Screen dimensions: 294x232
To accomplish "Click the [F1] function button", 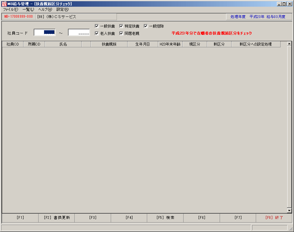I will click(20, 218).
